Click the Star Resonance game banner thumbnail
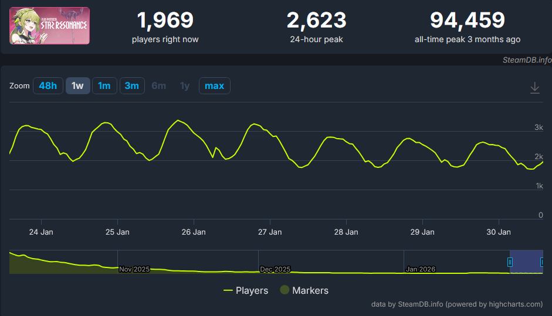 50,26
